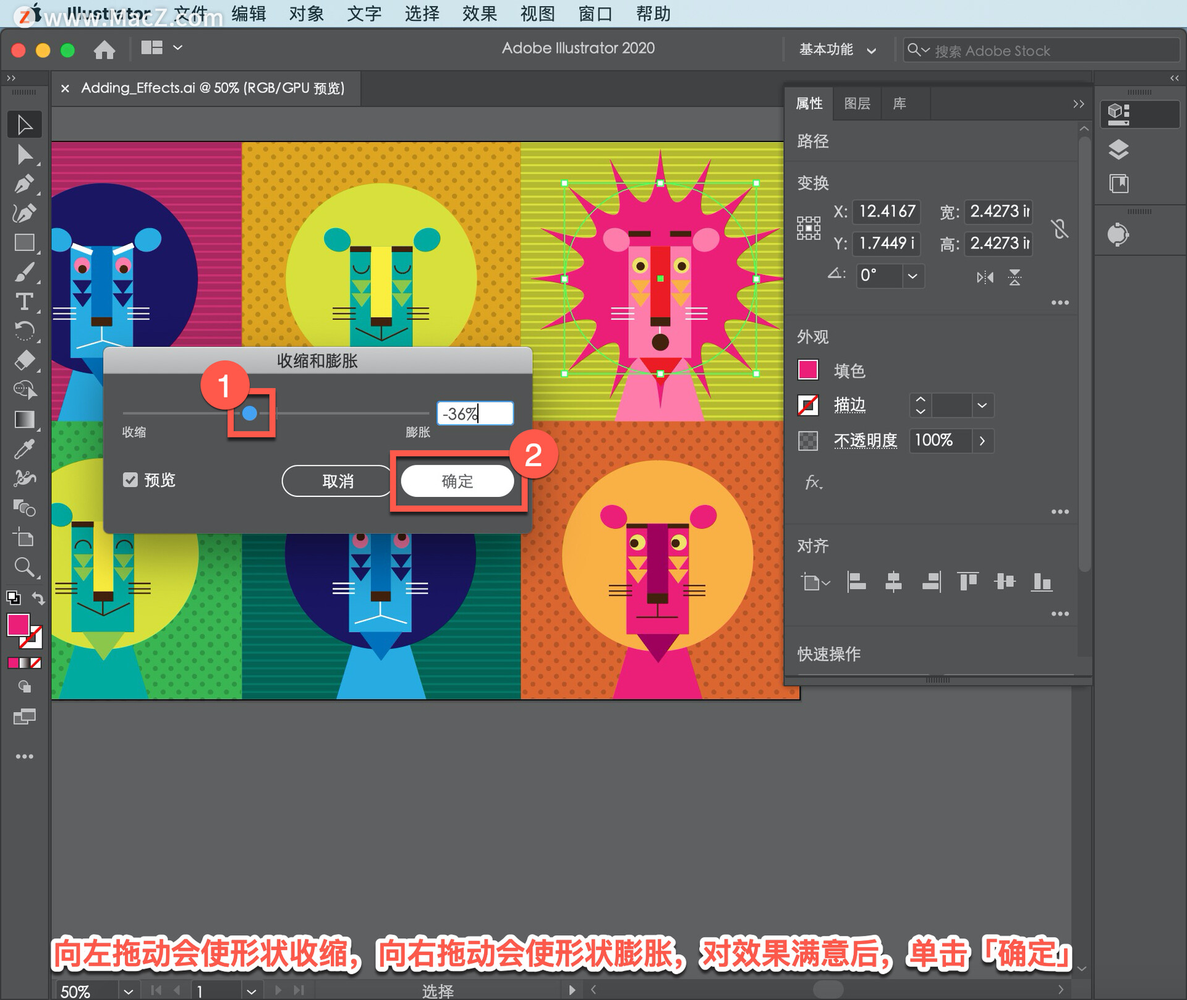
Task: Switch to the 图层 tab
Action: click(x=857, y=103)
